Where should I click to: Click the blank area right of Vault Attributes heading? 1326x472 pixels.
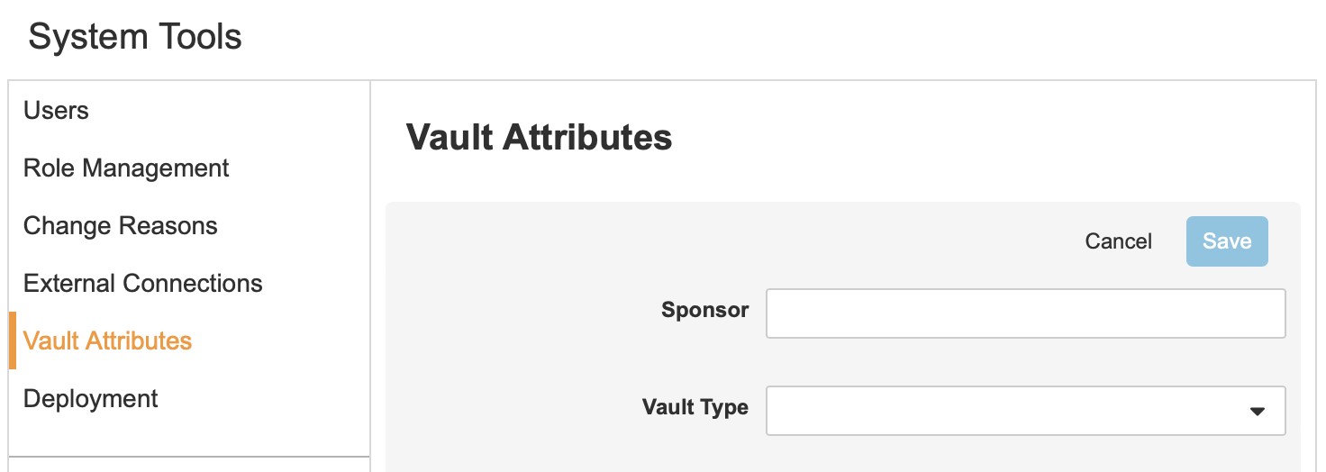click(x=991, y=138)
